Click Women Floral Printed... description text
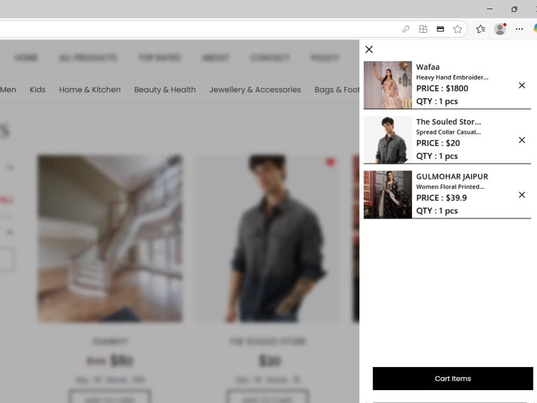The width and height of the screenshot is (537, 403). [x=450, y=187]
